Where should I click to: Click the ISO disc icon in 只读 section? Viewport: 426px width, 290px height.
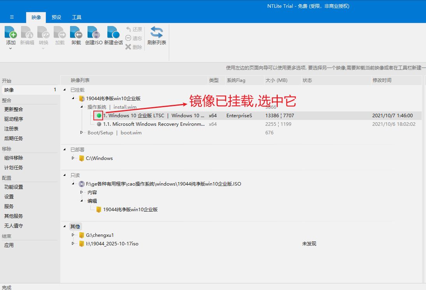click(x=81, y=184)
